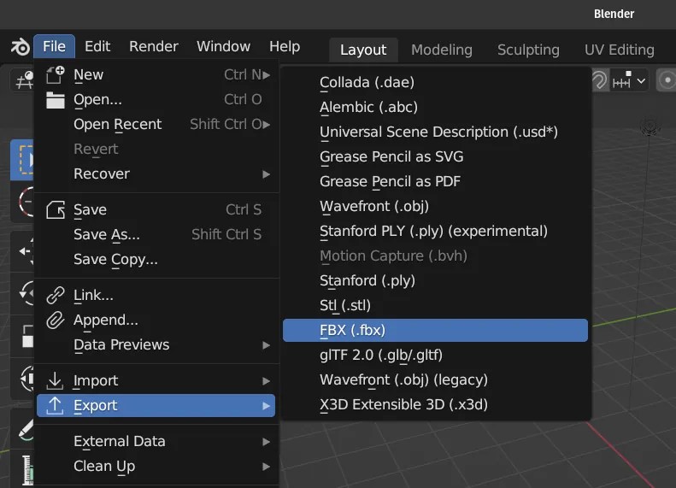Expand the Clean Up submenu arrow
This screenshot has width=676, height=488.
tap(267, 467)
